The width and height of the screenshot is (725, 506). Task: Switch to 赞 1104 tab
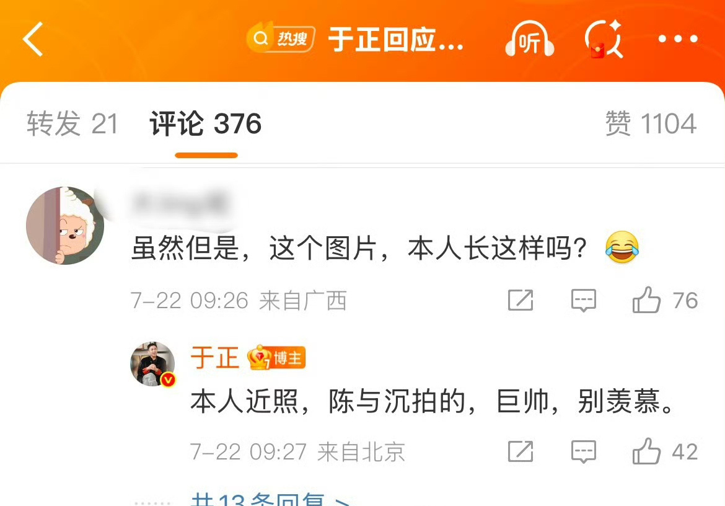651,124
